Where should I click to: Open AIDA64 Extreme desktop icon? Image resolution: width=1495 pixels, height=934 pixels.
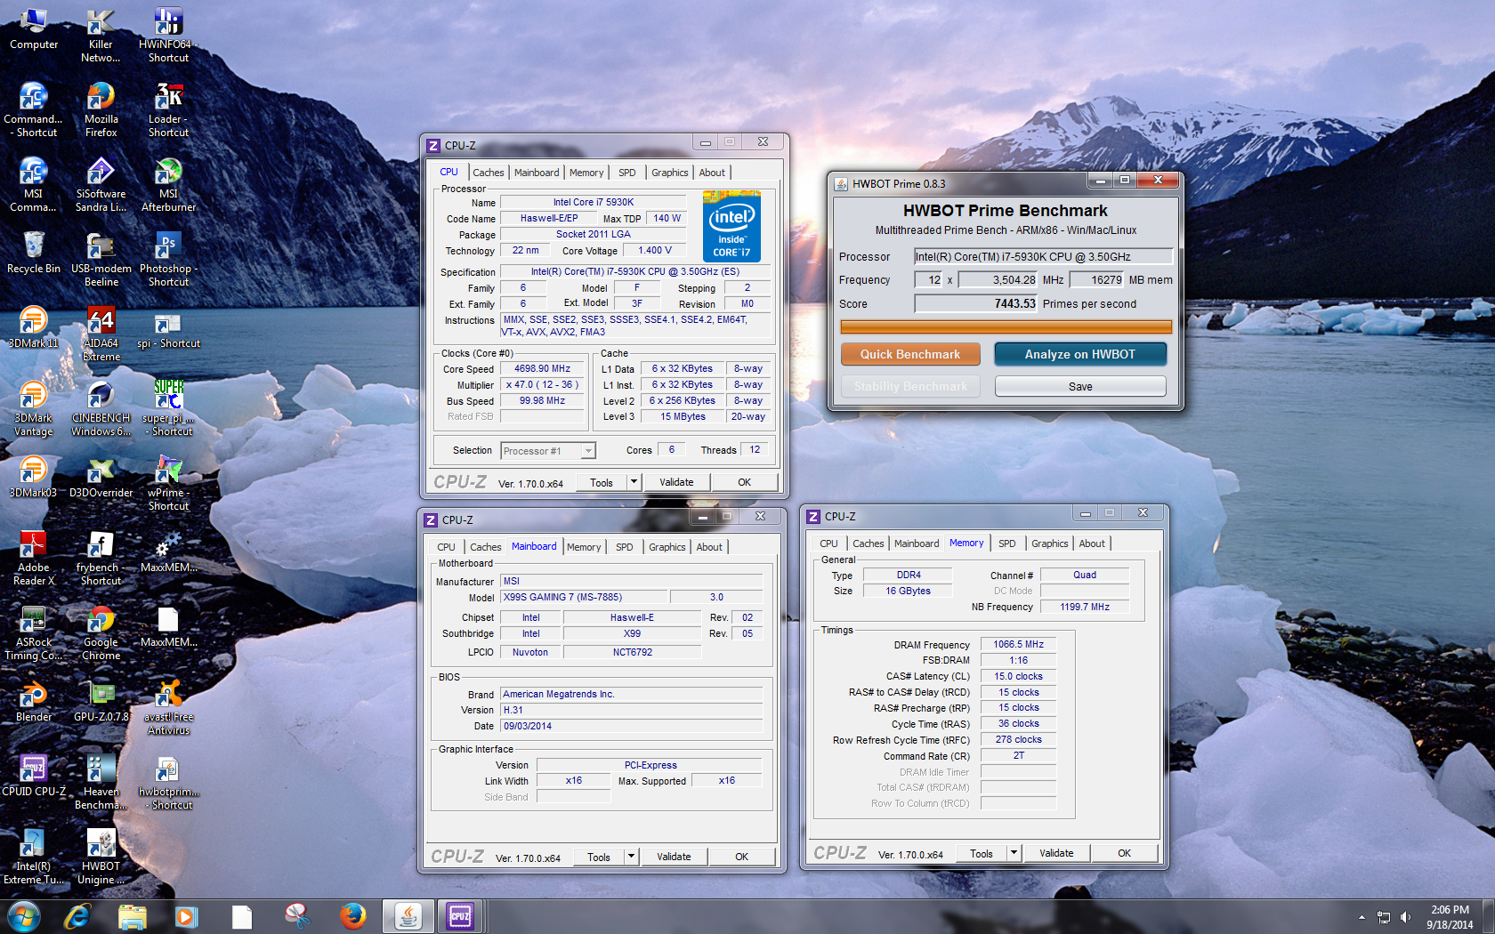pos(101,334)
